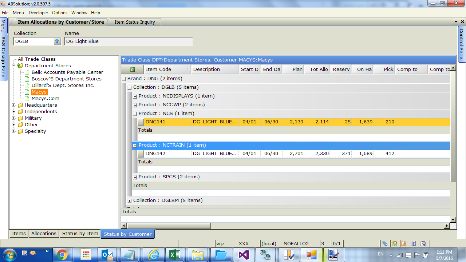Sort grid by Item Code column header
The width and height of the screenshot is (466, 262).
(x=167, y=70)
